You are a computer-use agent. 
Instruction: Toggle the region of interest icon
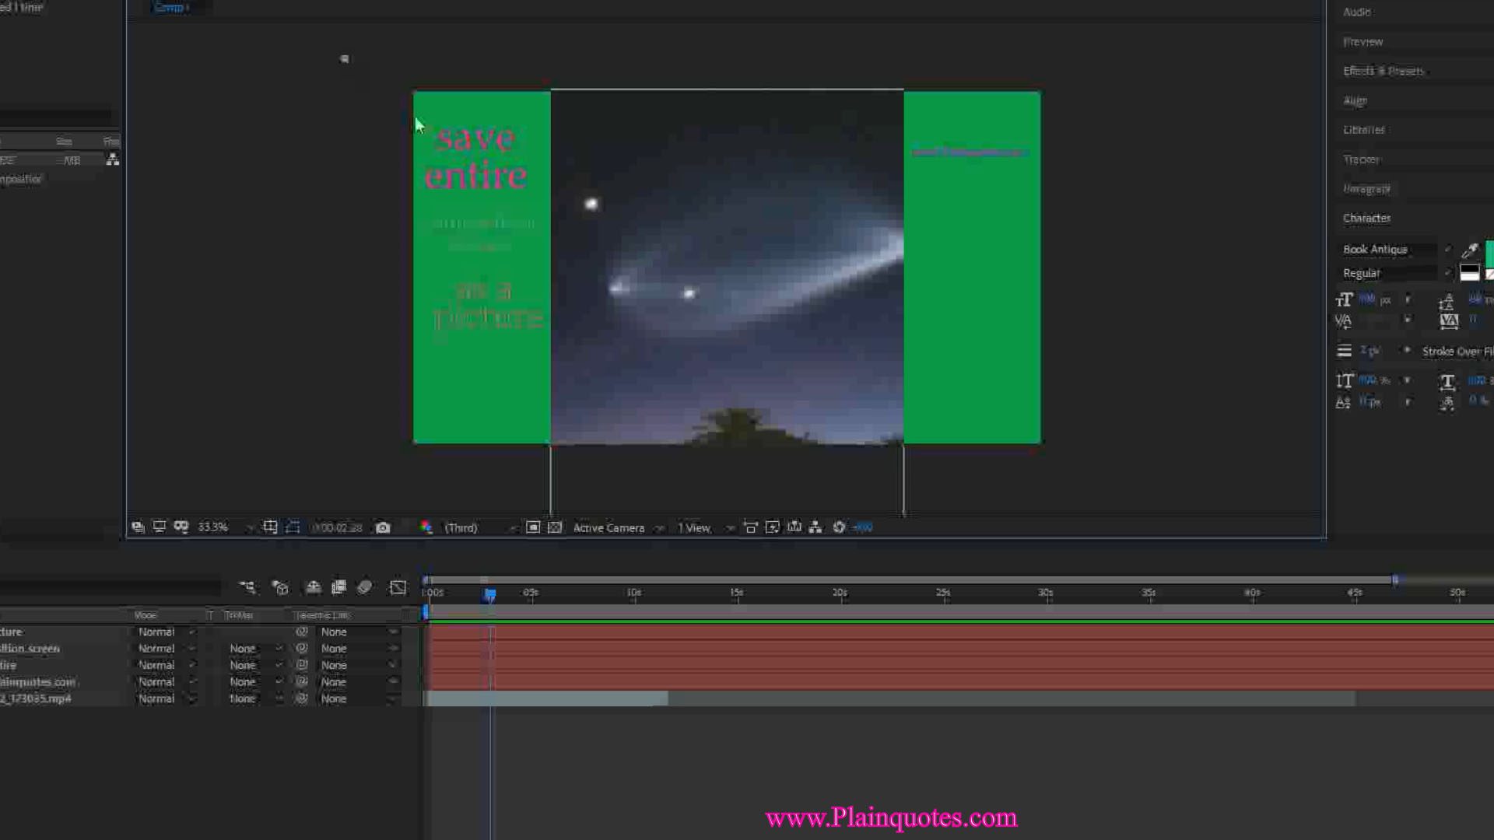(533, 528)
